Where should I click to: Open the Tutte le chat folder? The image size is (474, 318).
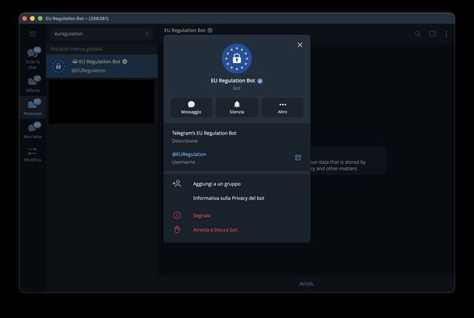(x=33, y=58)
